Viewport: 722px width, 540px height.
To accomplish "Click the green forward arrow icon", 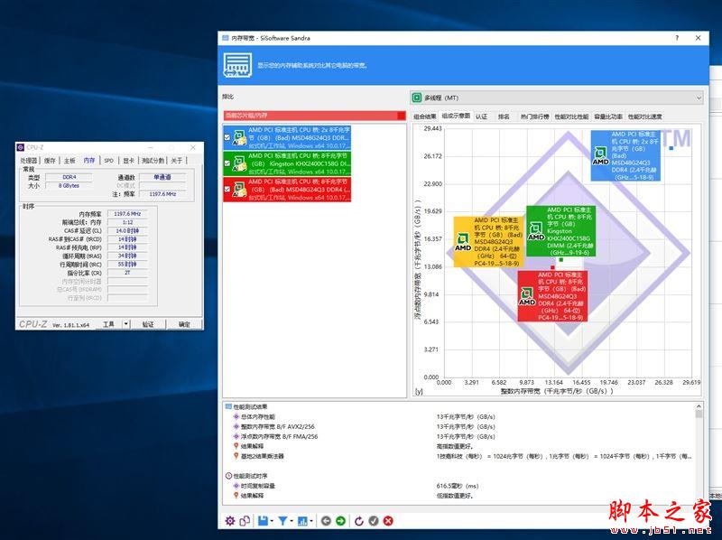I will [x=340, y=521].
